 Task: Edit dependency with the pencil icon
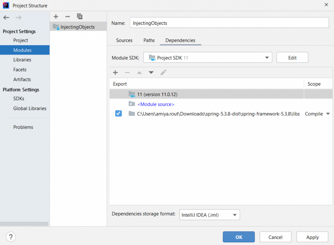(163, 73)
